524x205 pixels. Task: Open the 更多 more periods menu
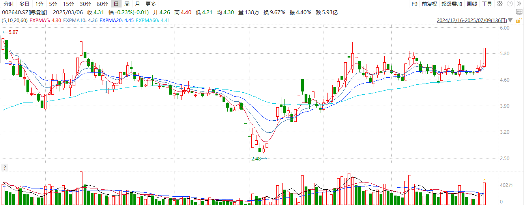151,4
